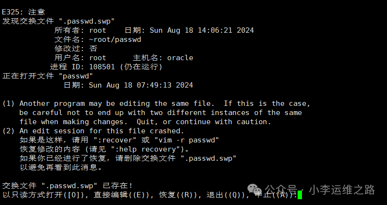The height and width of the screenshot is (205, 387).
Task: Click the hostname value "oracle"
Action: click(180, 58)
